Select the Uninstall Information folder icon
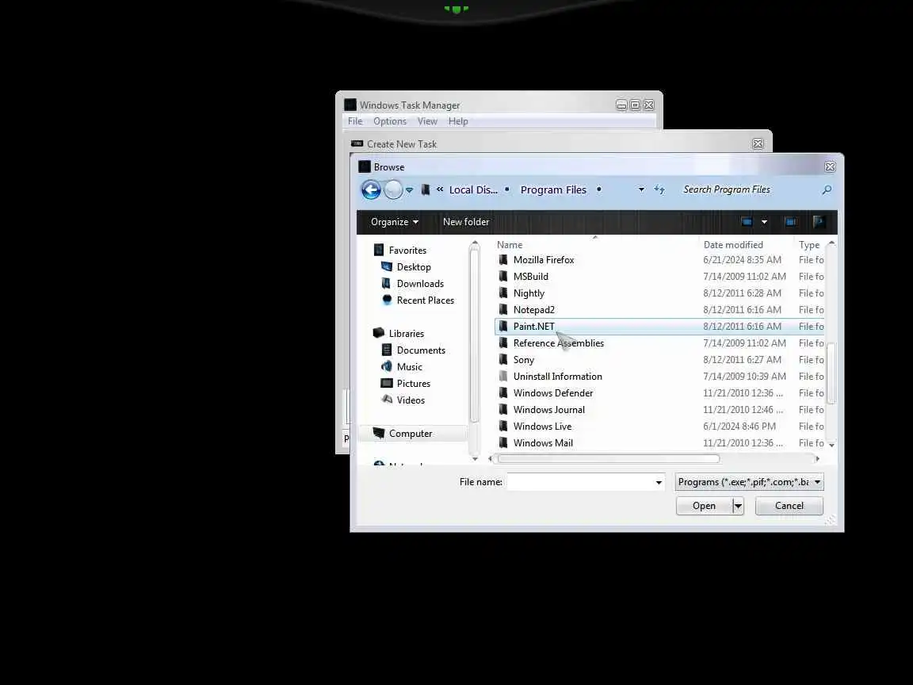This screenshot has width=913, height=685. [503, 377]
